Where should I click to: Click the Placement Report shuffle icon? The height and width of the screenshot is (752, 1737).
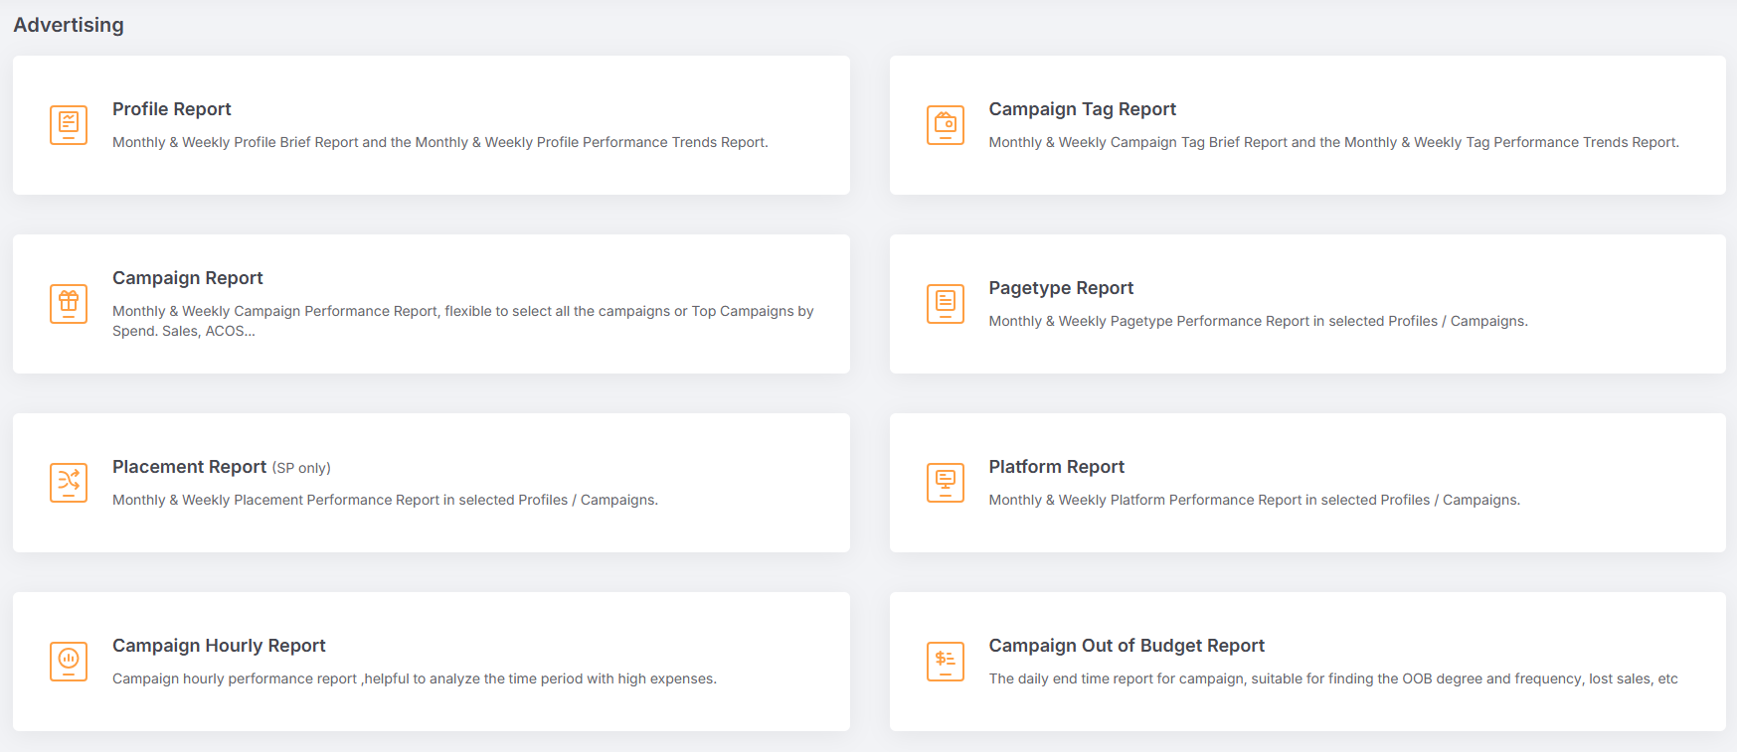[x=69, y=482]
